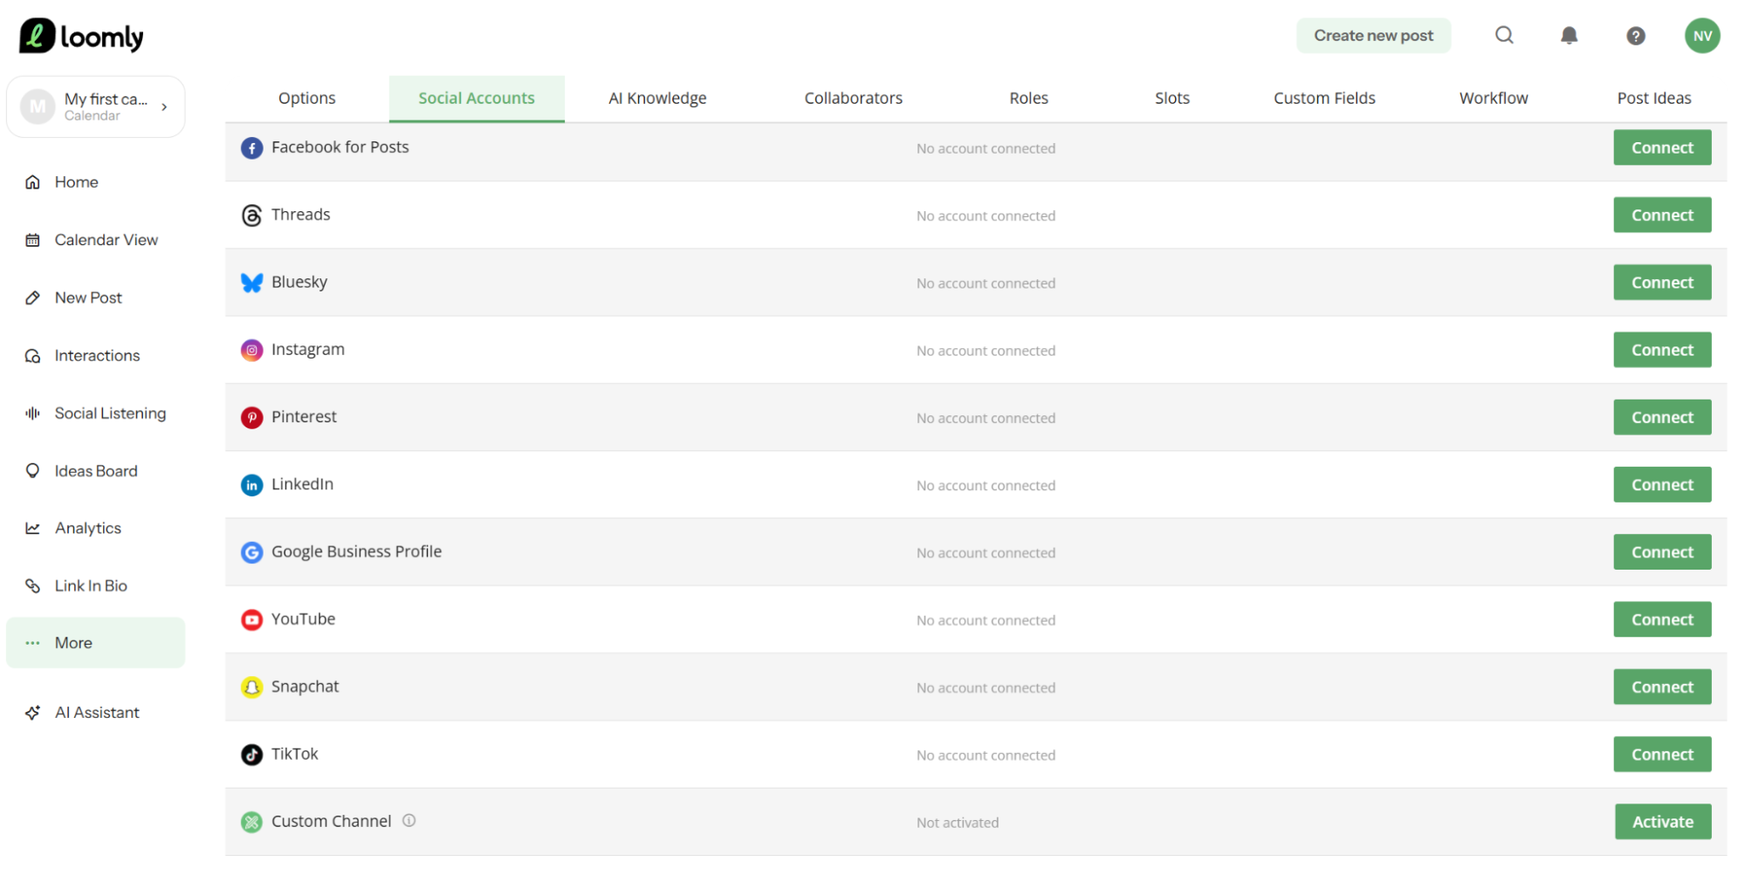
Task: Select the Social Accounts tab
Action: [x=477, y=99]
